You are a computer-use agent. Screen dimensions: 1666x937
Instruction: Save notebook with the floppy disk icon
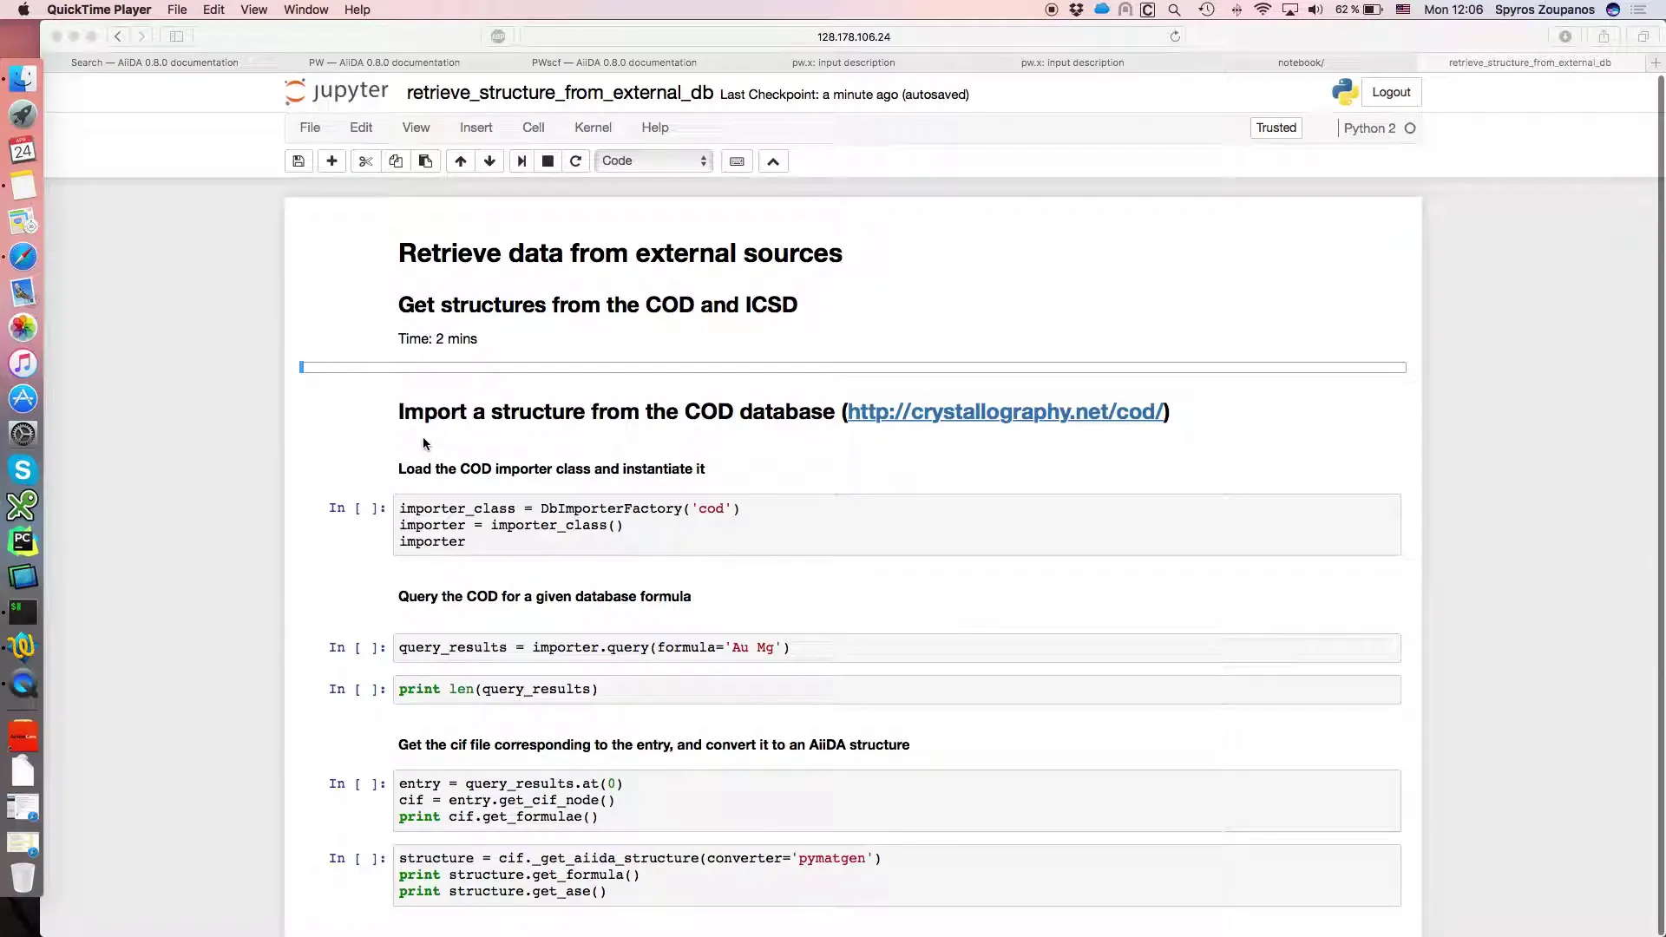tap(298, 161)
